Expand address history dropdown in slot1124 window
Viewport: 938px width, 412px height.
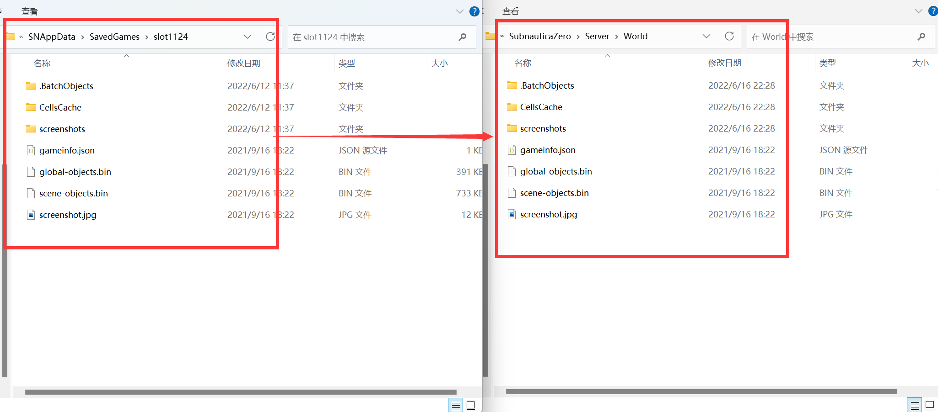(248, 37)
